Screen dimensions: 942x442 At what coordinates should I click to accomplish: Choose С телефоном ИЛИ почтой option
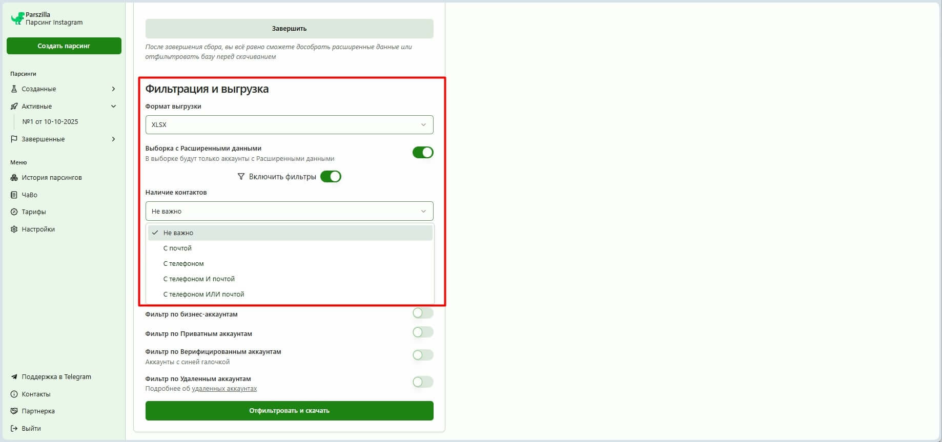tap(290, 294)
